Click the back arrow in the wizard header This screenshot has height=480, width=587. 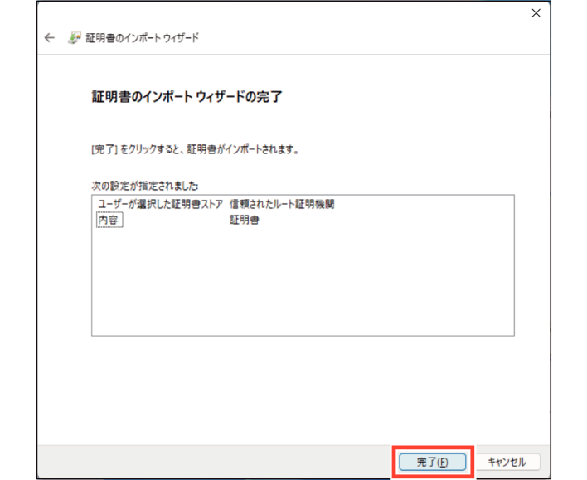(x=50, y=38)
